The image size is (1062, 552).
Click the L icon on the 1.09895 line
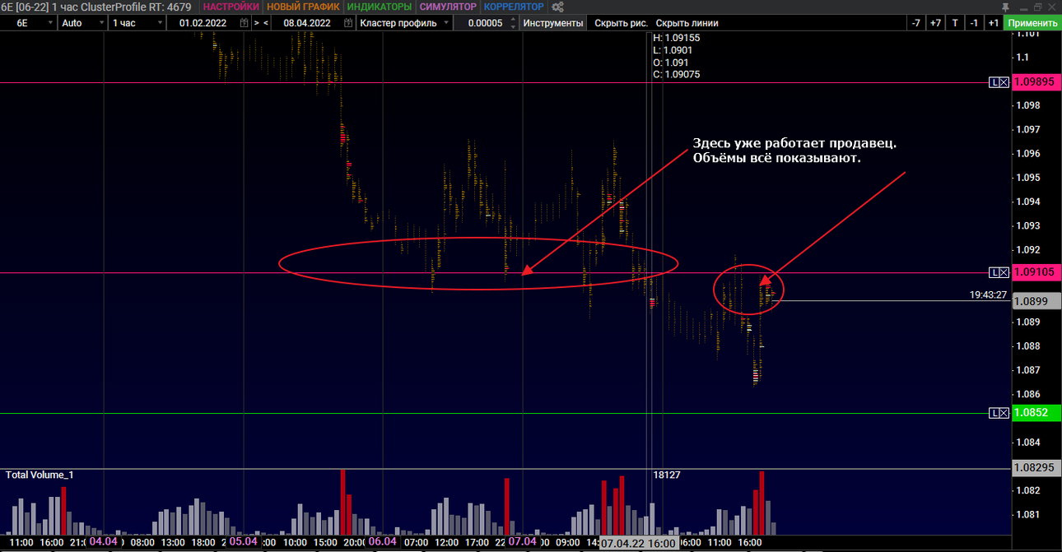[x=994, y=82]
